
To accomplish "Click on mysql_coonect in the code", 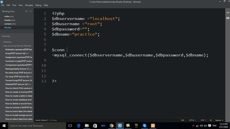I will [71, 55].
